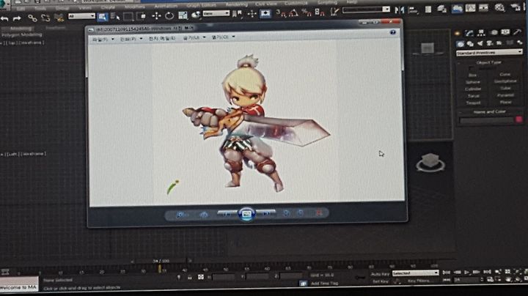Viewport: 528px width, 296px height.
Task: Activate the highlighted Select Object tool
Action: click(103, 16)
